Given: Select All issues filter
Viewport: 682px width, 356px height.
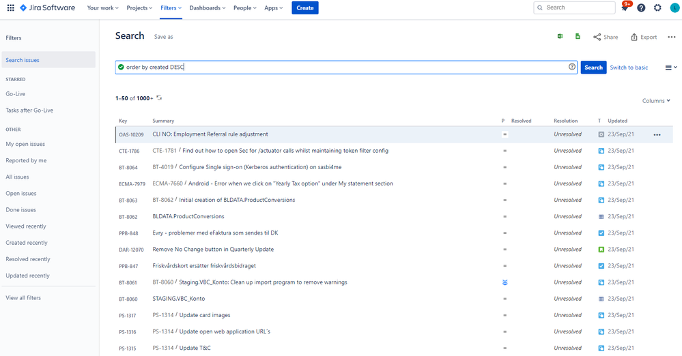Looking at the screenshot, I should coord(17,177).
